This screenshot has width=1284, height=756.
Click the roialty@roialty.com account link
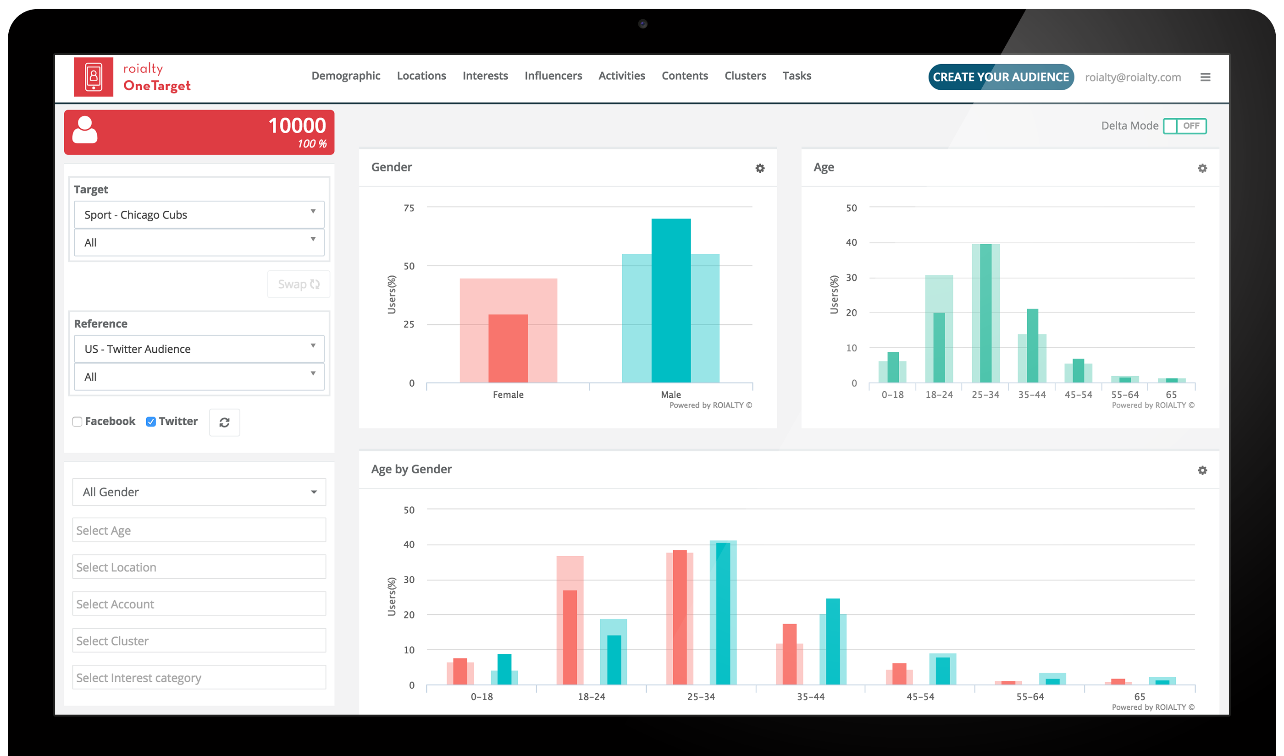coord(1133,77)
